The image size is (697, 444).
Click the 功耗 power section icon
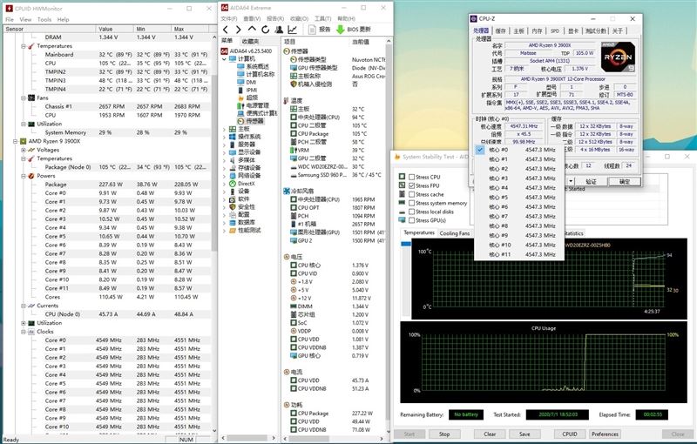pyautogui.click(x=287, y=405)
